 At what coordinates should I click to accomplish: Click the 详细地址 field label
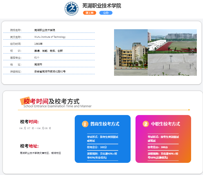pos(16,72)
